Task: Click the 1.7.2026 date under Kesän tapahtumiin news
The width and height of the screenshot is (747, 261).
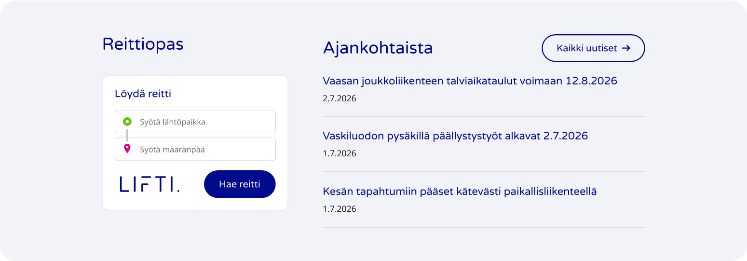Action: (x=340, y=209)
